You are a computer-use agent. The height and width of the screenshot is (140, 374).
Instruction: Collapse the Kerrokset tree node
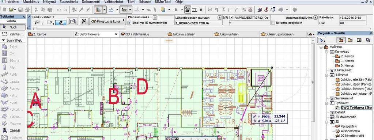pyautogui.click(x=326, y=52)
